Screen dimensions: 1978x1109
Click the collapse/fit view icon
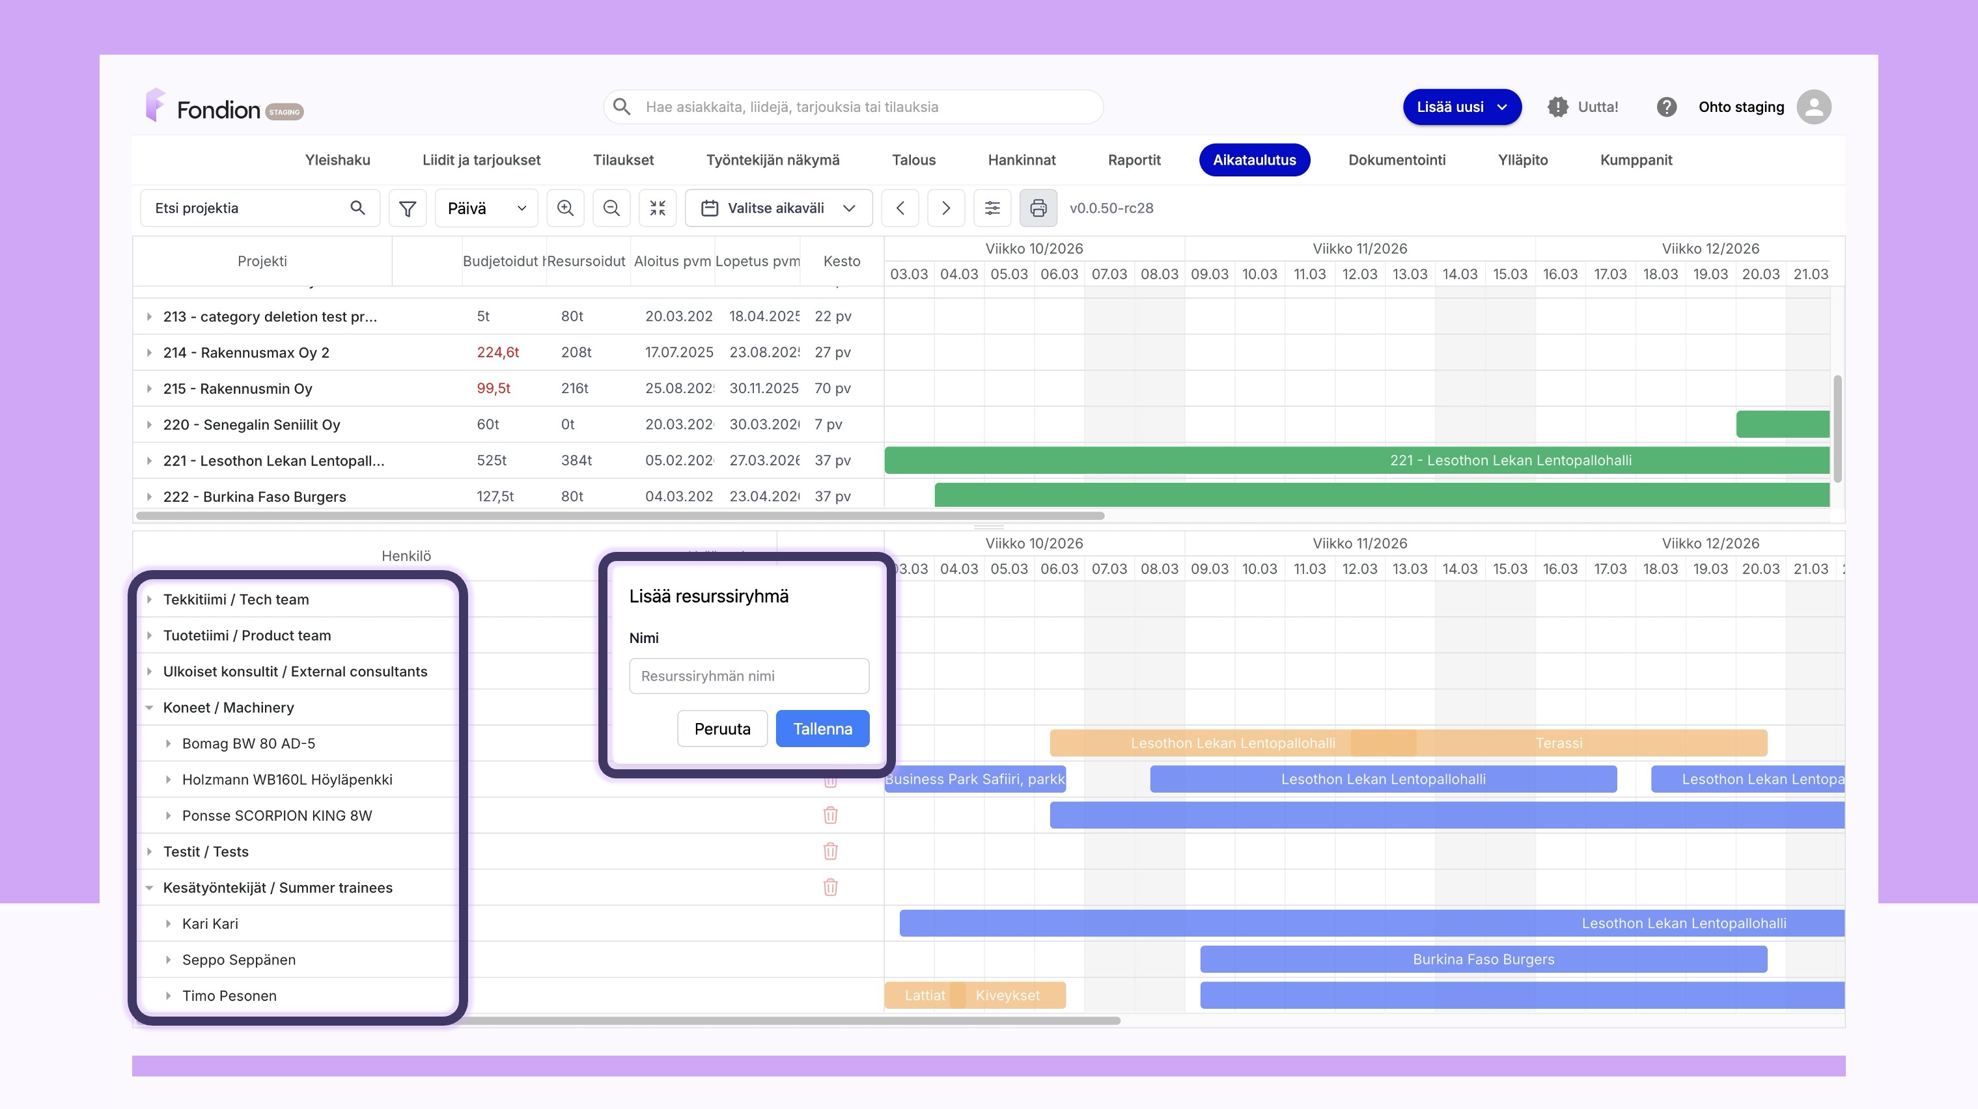pos(658,208)
